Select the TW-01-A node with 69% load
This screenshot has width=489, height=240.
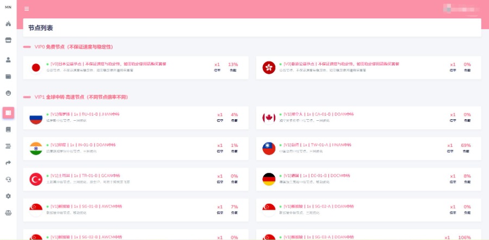[x=368, y=148]
